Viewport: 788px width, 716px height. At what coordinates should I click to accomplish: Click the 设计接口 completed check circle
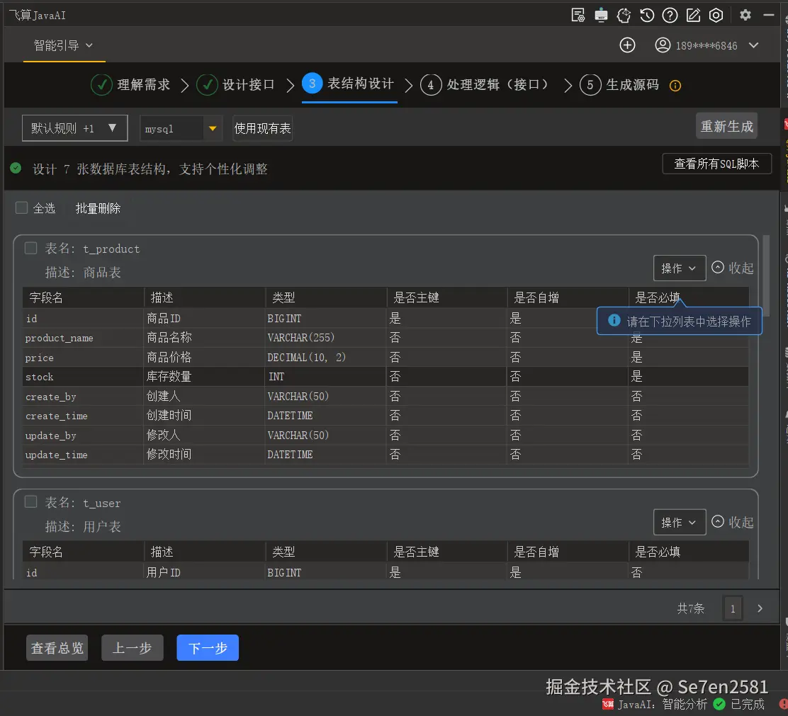tap(207, 85)
